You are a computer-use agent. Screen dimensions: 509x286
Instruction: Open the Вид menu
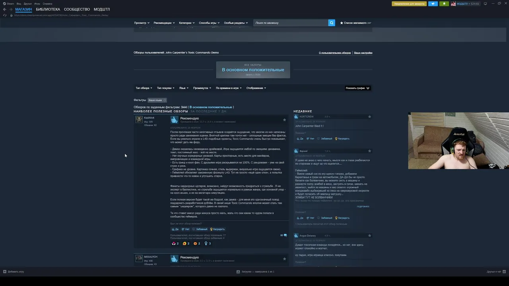point(19,4)
